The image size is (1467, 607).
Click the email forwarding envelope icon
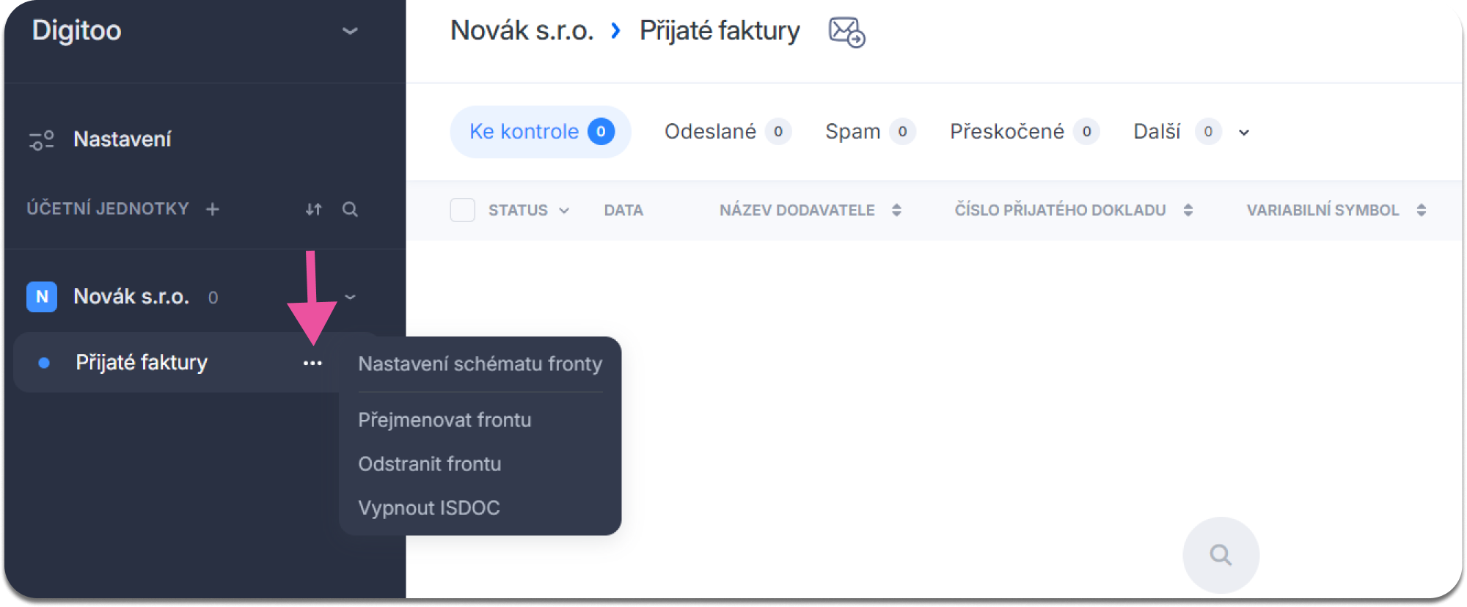click(846, 32)
